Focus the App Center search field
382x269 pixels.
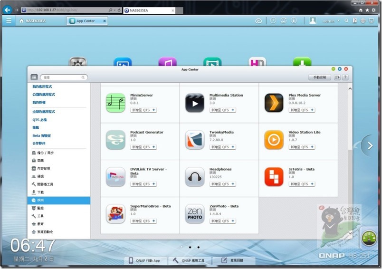[x=64, y=77]
